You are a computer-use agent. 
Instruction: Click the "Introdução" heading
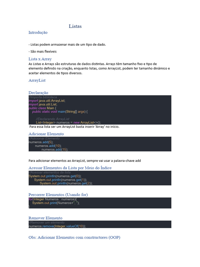38,33
